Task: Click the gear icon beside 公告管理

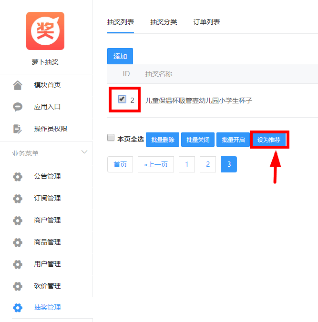Action: (18, 177)
